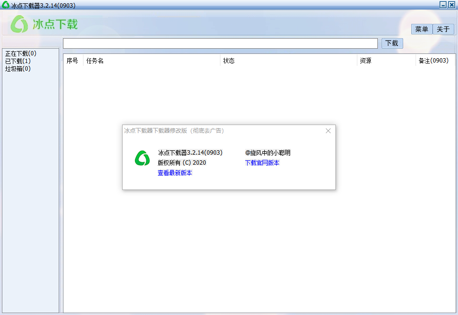Click the 状态 column header
Viewport: 458px width, 315px height.
[229, 61]
